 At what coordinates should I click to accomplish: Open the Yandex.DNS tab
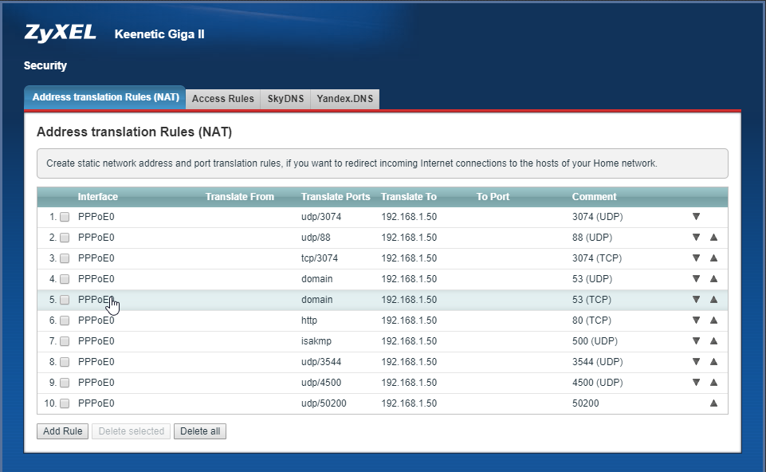click(344, 99)
